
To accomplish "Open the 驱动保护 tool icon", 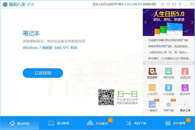I will (152, 71).
